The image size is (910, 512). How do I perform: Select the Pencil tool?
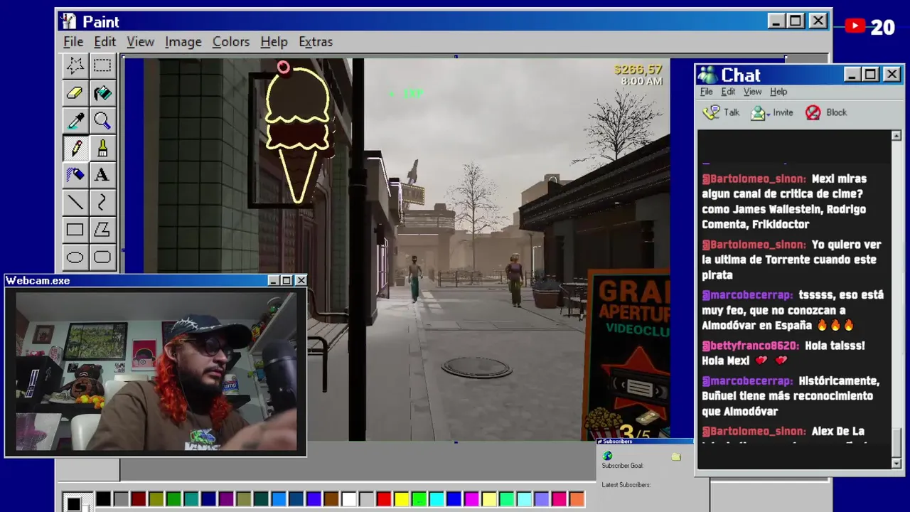(x=75, y=148)
